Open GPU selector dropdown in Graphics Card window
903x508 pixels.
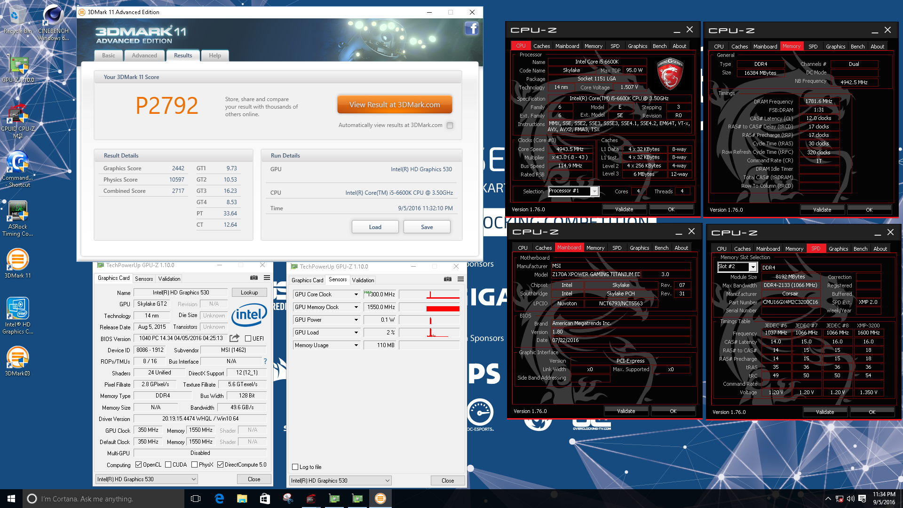tap(146, 479)
